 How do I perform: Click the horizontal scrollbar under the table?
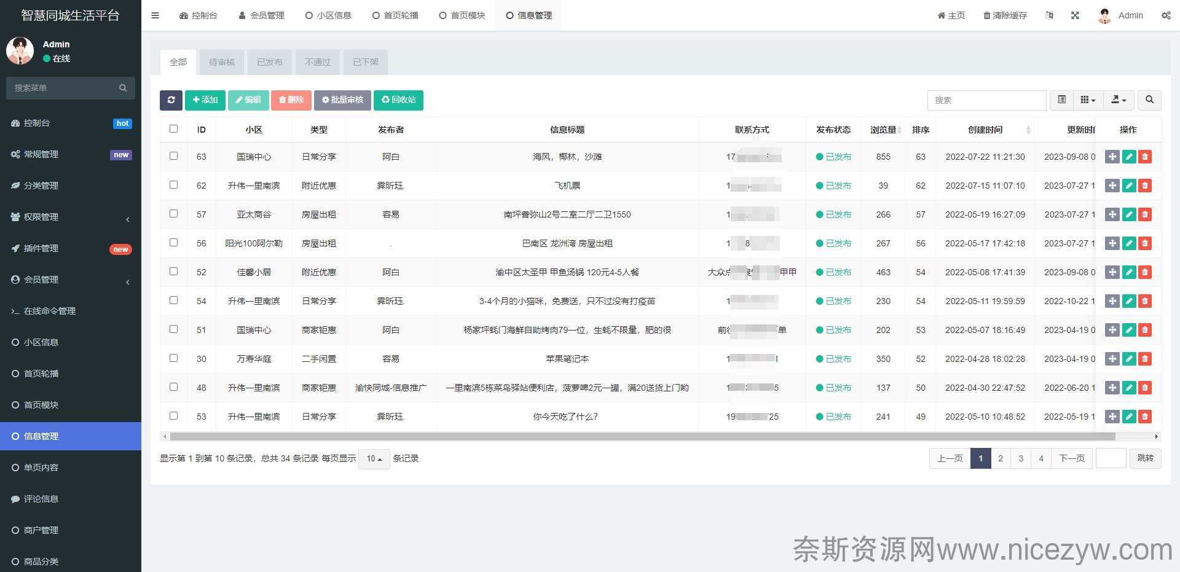coord(642,437)
